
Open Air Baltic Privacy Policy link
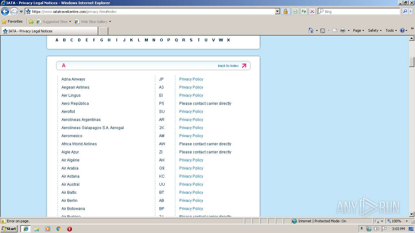click(x=191, y=193)
